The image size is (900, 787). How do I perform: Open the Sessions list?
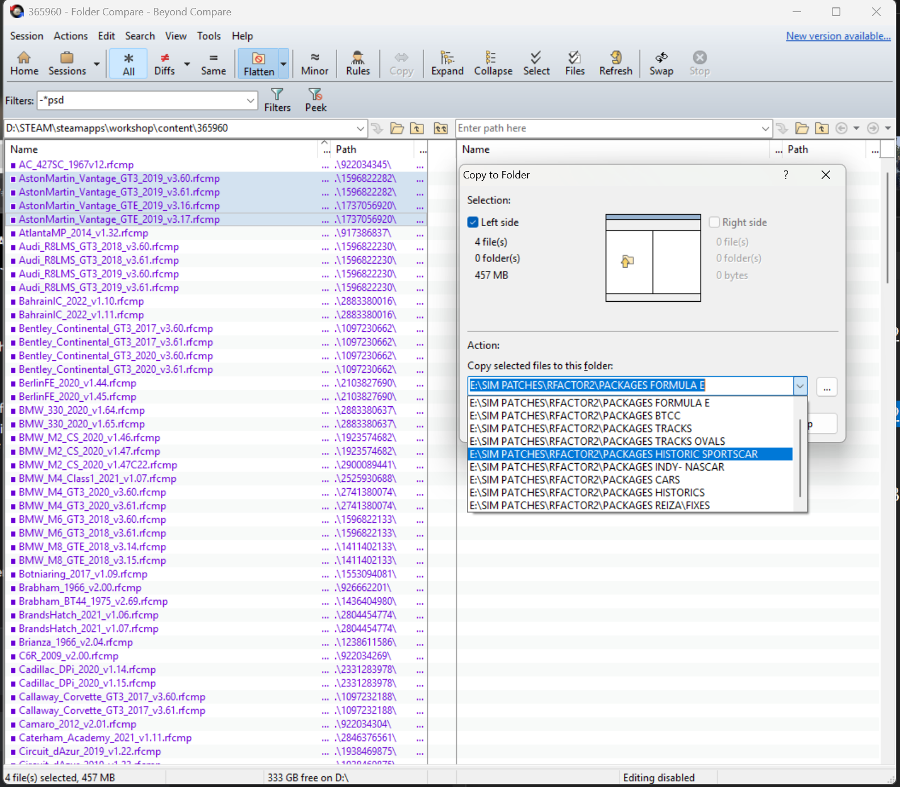[67, 64]
